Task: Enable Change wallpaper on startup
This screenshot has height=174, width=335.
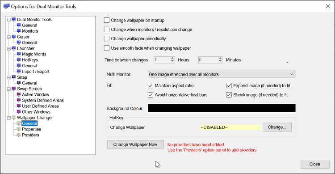Action: 107,20
